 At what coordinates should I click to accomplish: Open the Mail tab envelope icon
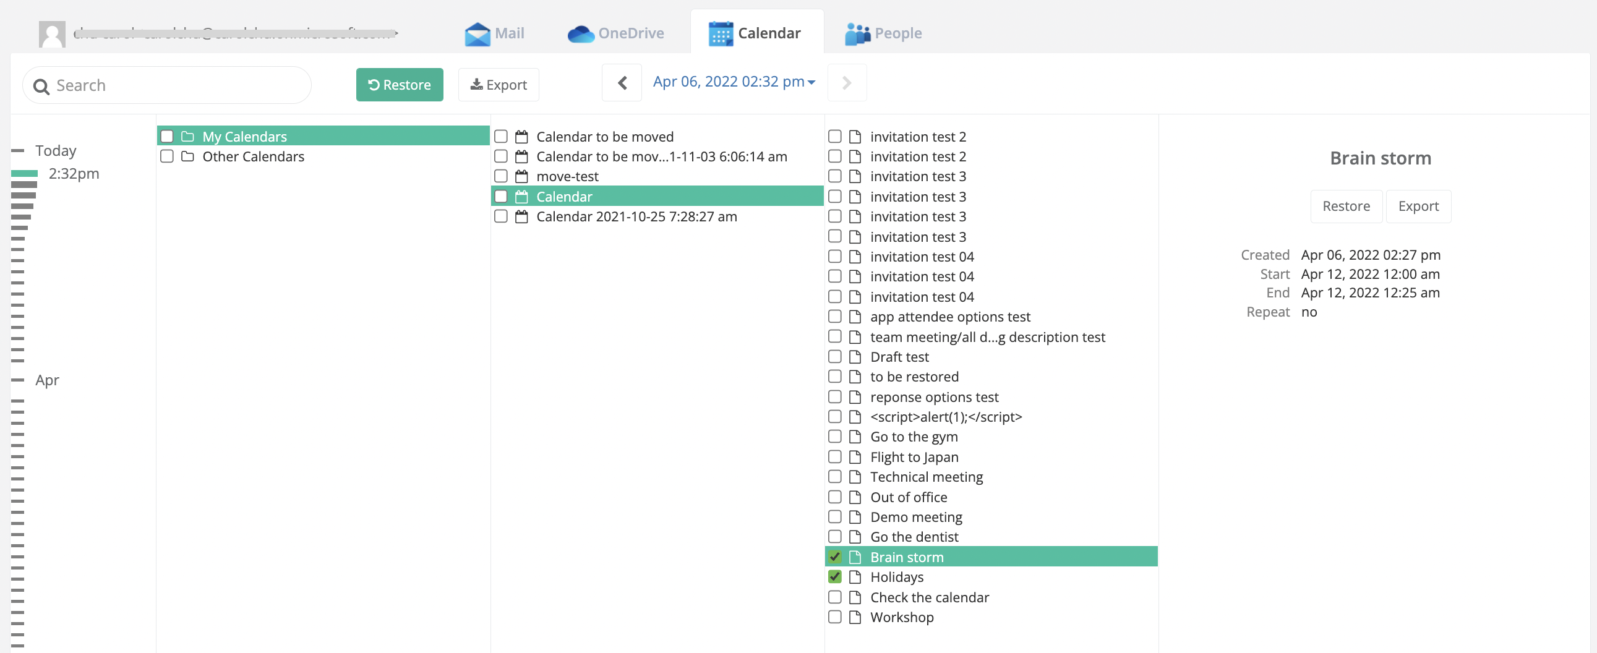(x=477, y=33)
